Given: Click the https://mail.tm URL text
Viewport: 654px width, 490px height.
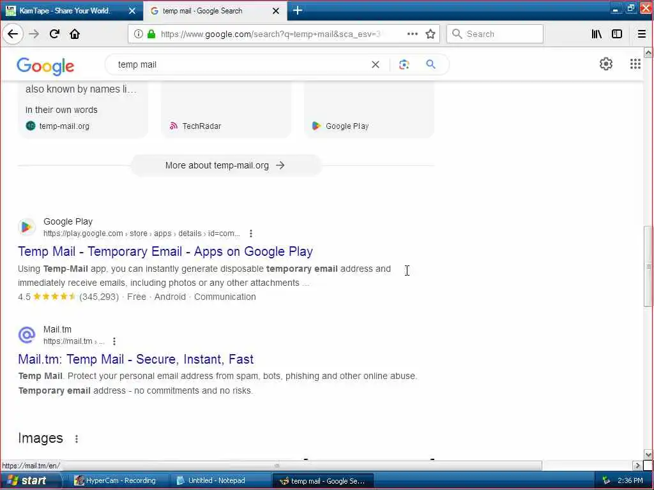Looking at the screenshot, I should coord(68,342).
